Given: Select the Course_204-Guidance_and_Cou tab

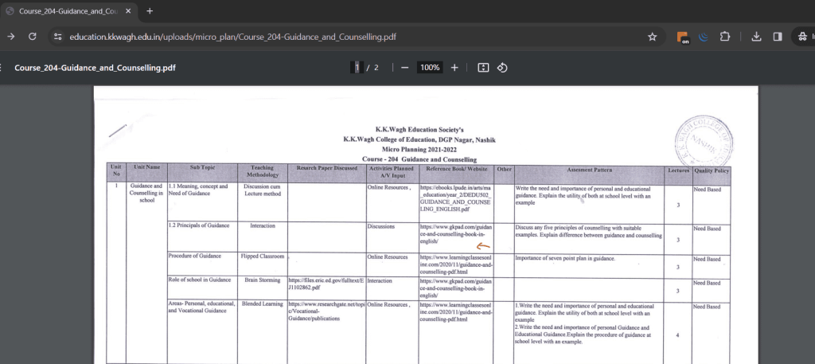Looking at the screenshot, I should [x=68, y=11].
